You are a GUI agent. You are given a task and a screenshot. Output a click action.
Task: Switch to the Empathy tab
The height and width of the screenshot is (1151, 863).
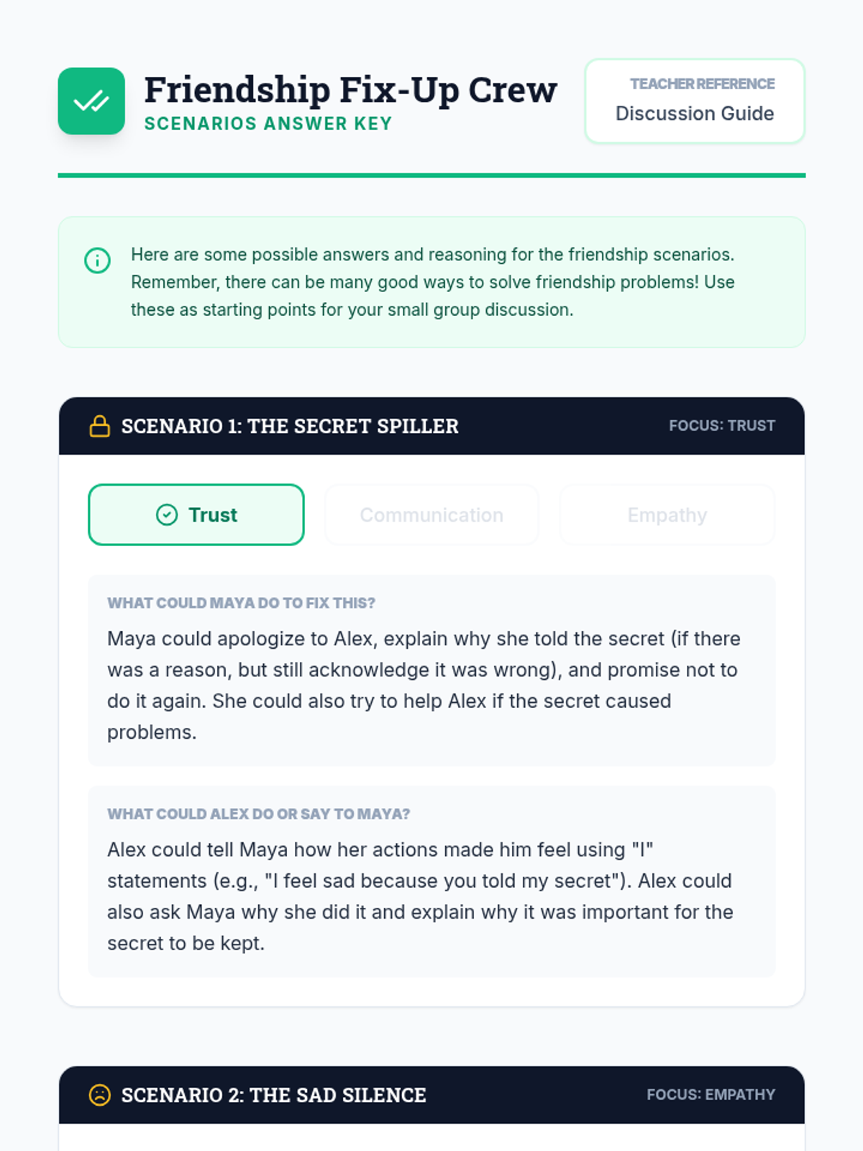point(667,515)
